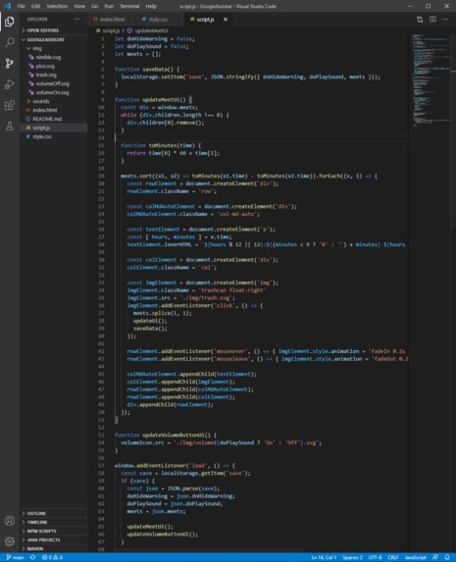Open the Search view in activity bar
The image size is (456, 562).
[10, 42]
